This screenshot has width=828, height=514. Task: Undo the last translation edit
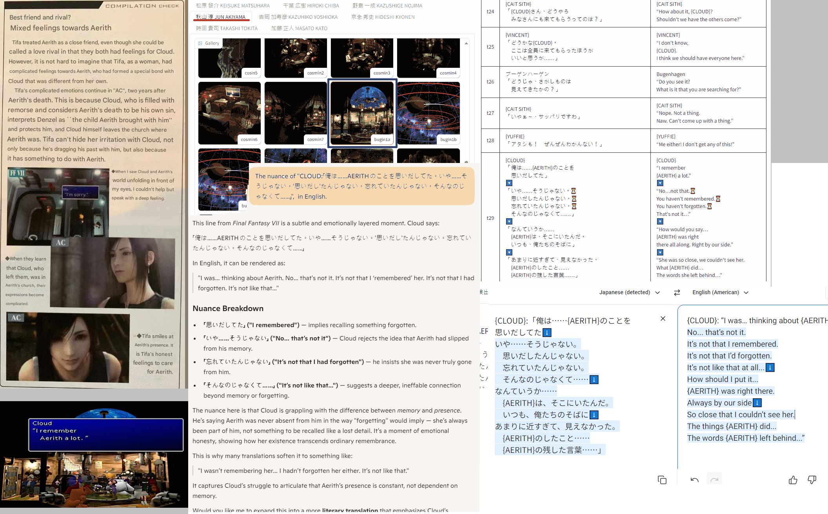point(695,480)
